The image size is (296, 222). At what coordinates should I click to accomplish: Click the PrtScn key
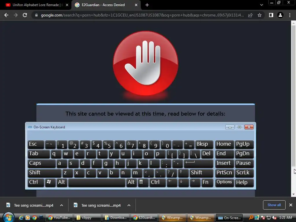(224, 173)
